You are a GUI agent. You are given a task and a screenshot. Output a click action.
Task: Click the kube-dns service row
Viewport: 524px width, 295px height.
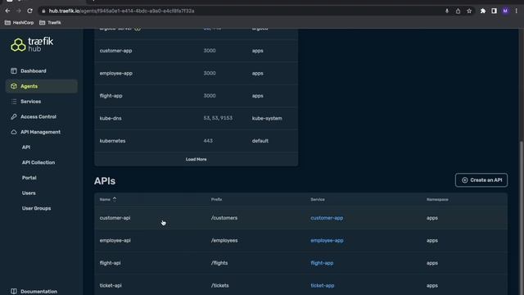point(196,118)
